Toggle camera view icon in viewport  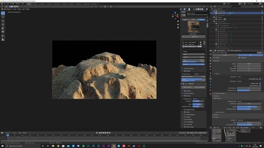point(178,28)
